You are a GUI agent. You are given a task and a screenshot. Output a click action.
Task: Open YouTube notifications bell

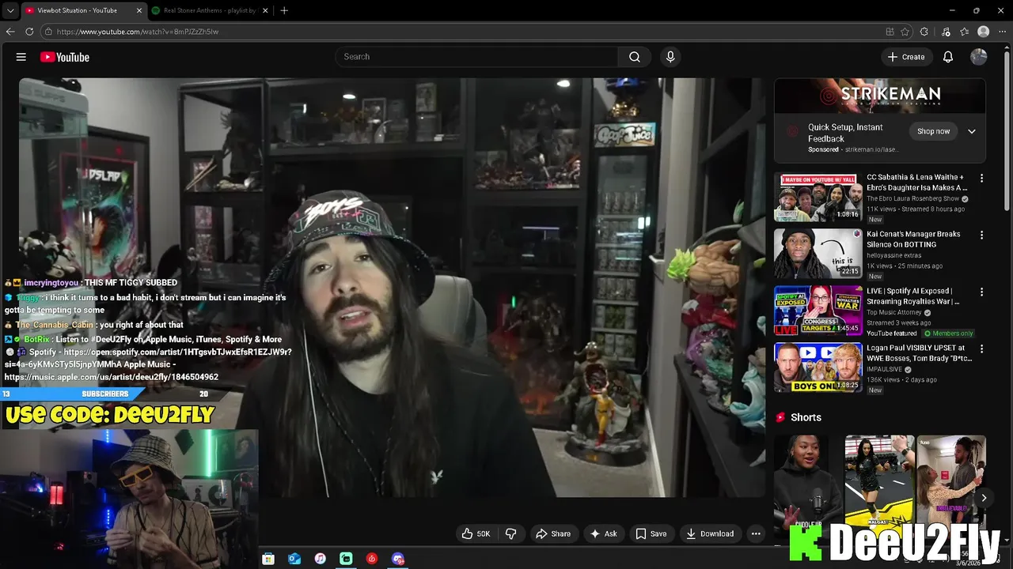[x=948, y=57]
